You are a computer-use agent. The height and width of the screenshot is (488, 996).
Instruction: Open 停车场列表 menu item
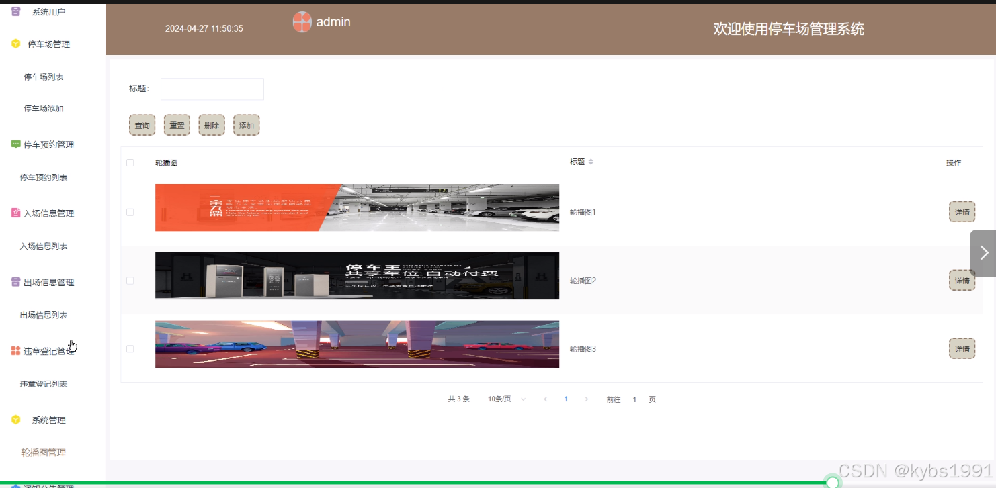point(44,77)
